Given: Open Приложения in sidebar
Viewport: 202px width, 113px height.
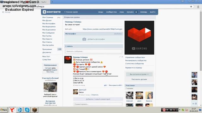Looking at the screenshot, I should [47, 49].
